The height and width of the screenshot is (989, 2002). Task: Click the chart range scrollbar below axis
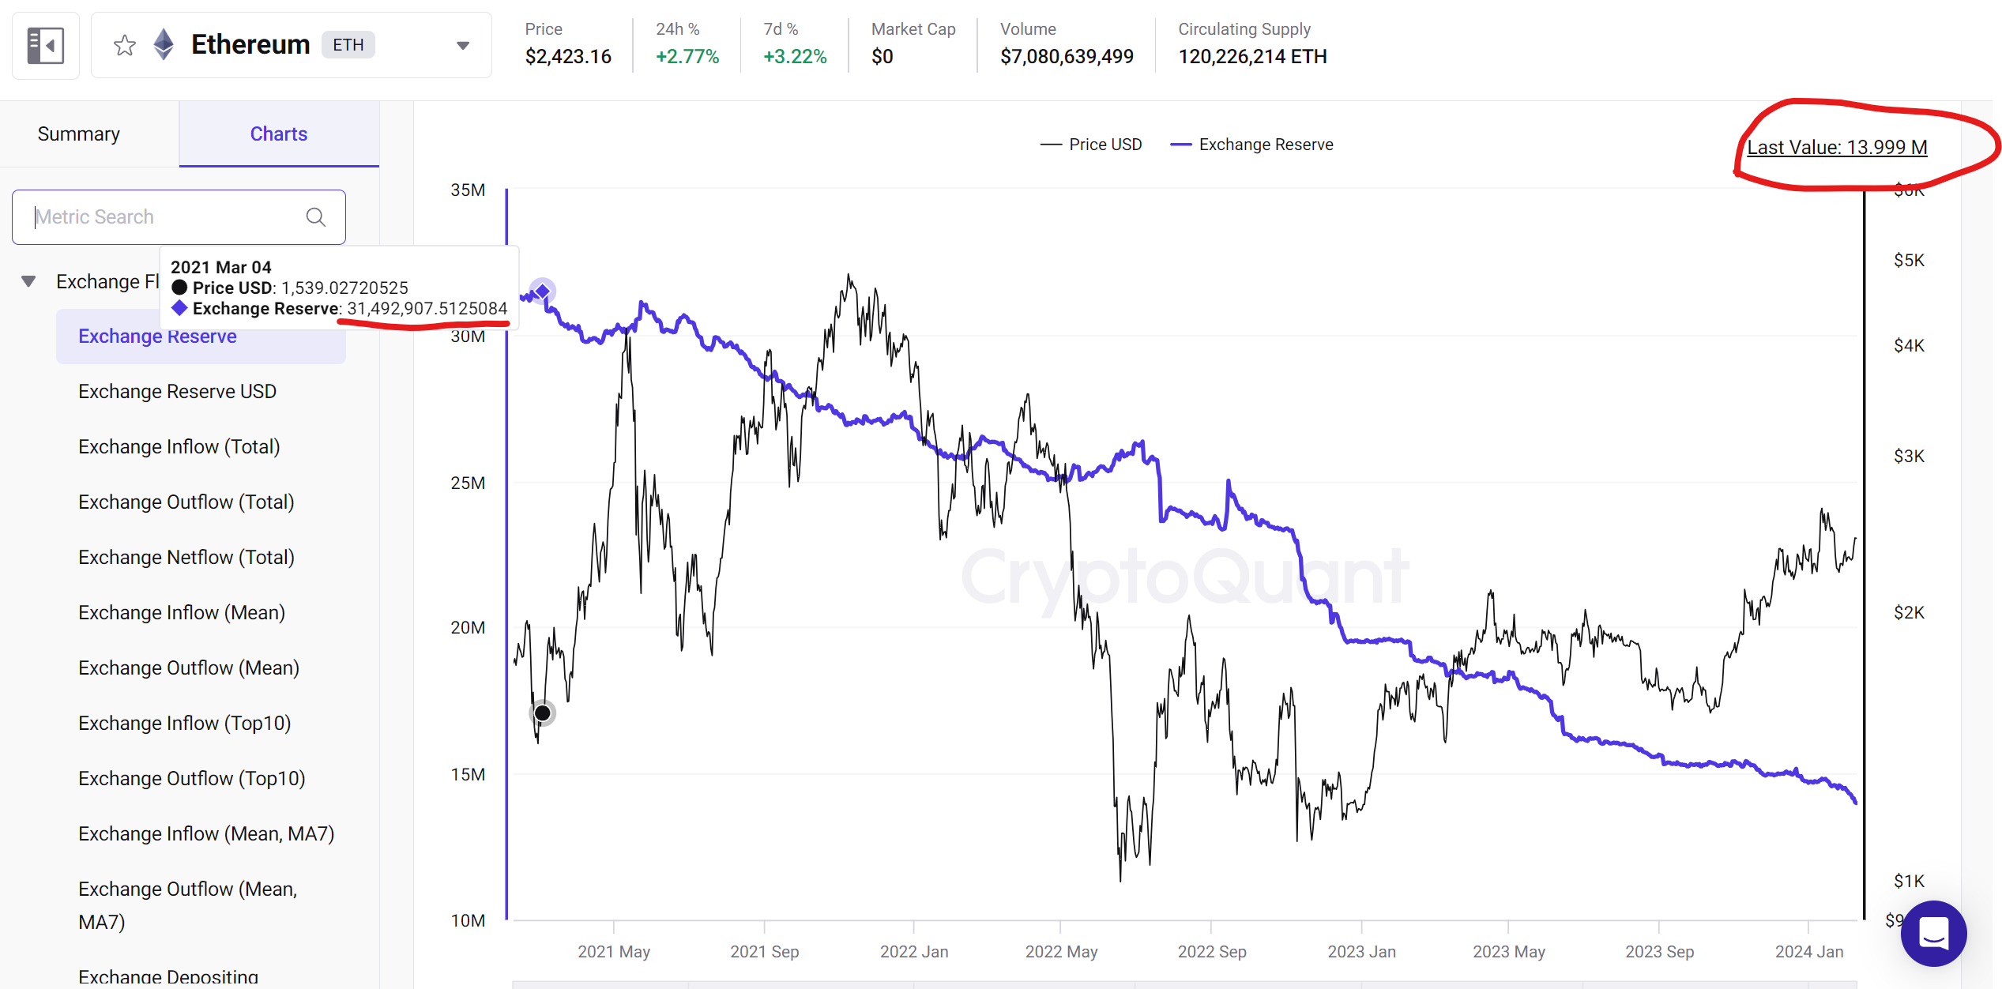[x=1185, y=984]
